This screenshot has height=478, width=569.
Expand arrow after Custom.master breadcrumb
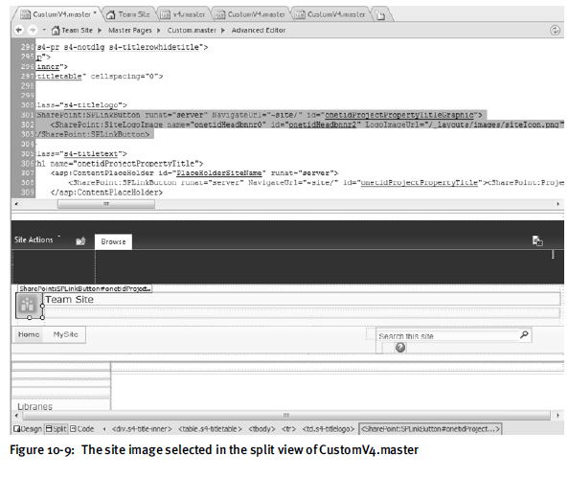coord(223,31)
